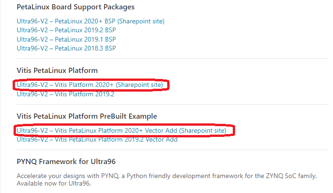Click the PetaLinux 2019.2 BSP link
Image resolution: width=333 pixels, height=193 pixels.
point(66,30)
